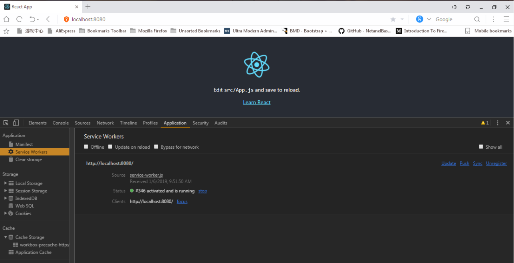
Task: Switch to the Console tab
Action: 61,123
